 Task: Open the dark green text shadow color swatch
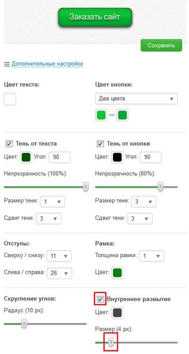tap(26, 157)
